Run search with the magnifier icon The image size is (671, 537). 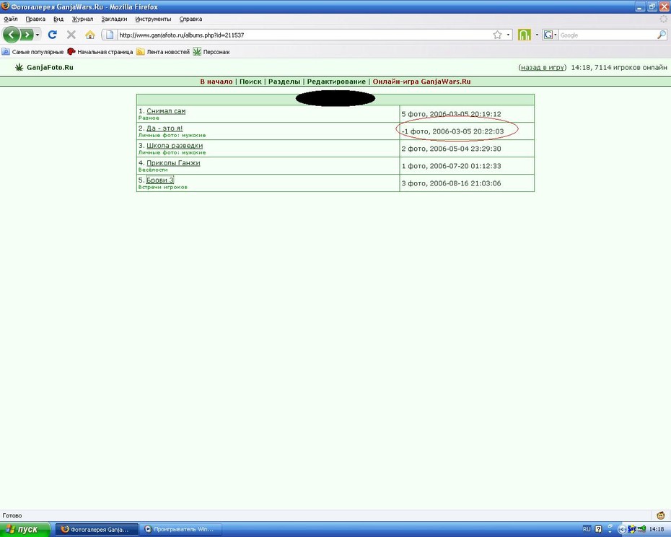tap(662, 35)
